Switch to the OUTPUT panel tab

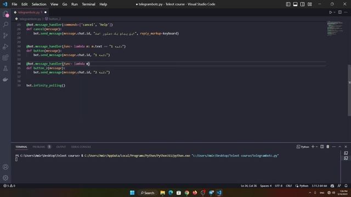tap(61, 147)
